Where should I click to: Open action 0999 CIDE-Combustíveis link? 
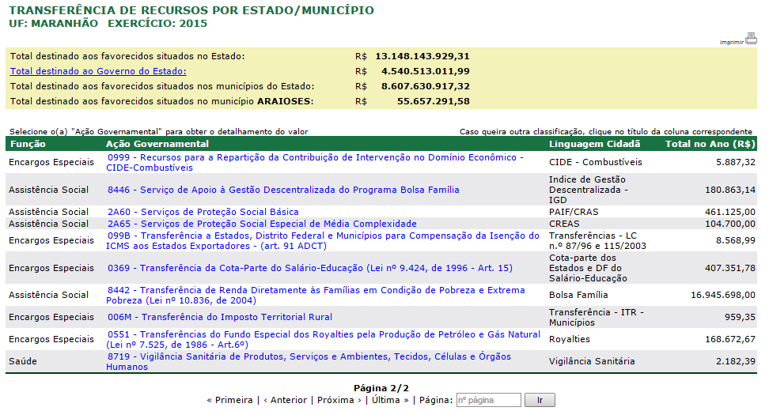[315, 162]
